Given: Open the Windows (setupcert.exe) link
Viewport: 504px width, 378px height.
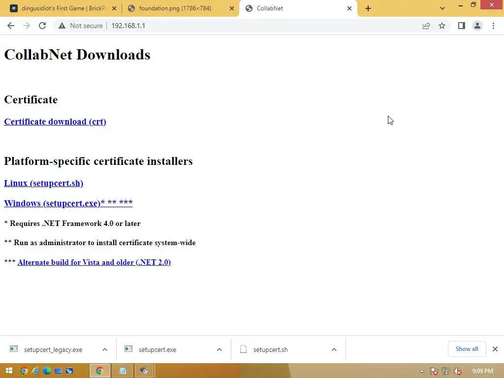Looking at the screenshot, I should [68, 203].
